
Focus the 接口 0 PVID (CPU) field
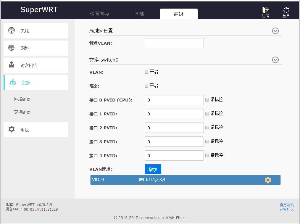point(174,100)
